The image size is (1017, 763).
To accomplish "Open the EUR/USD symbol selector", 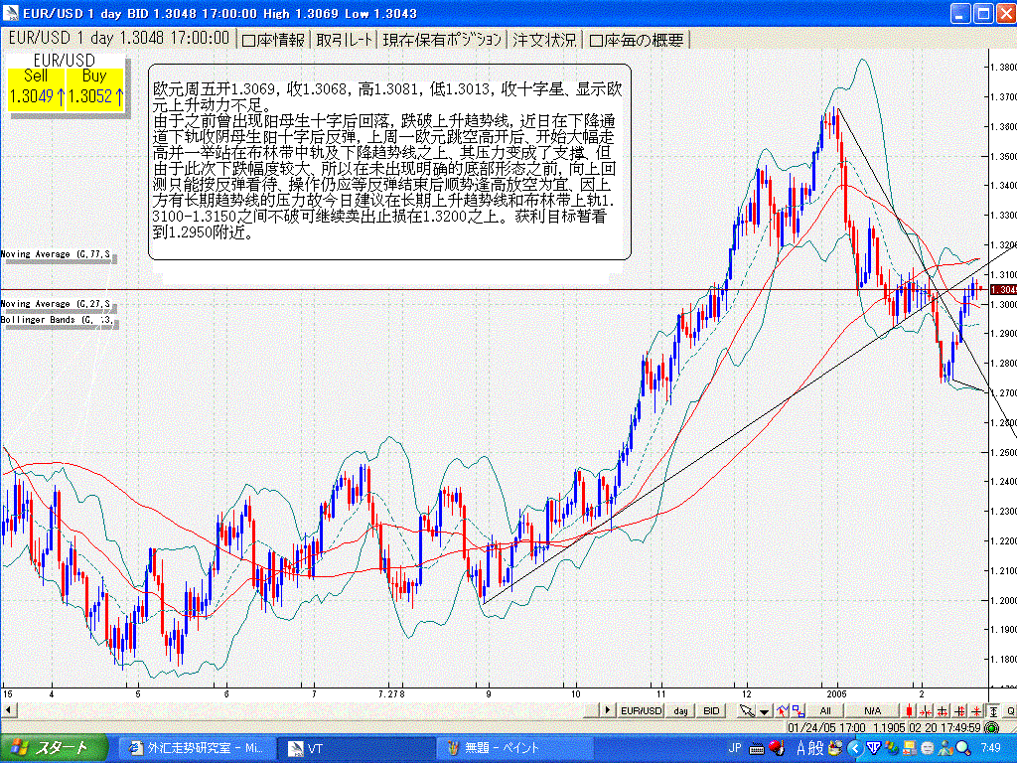I will [x=642, y=711].
